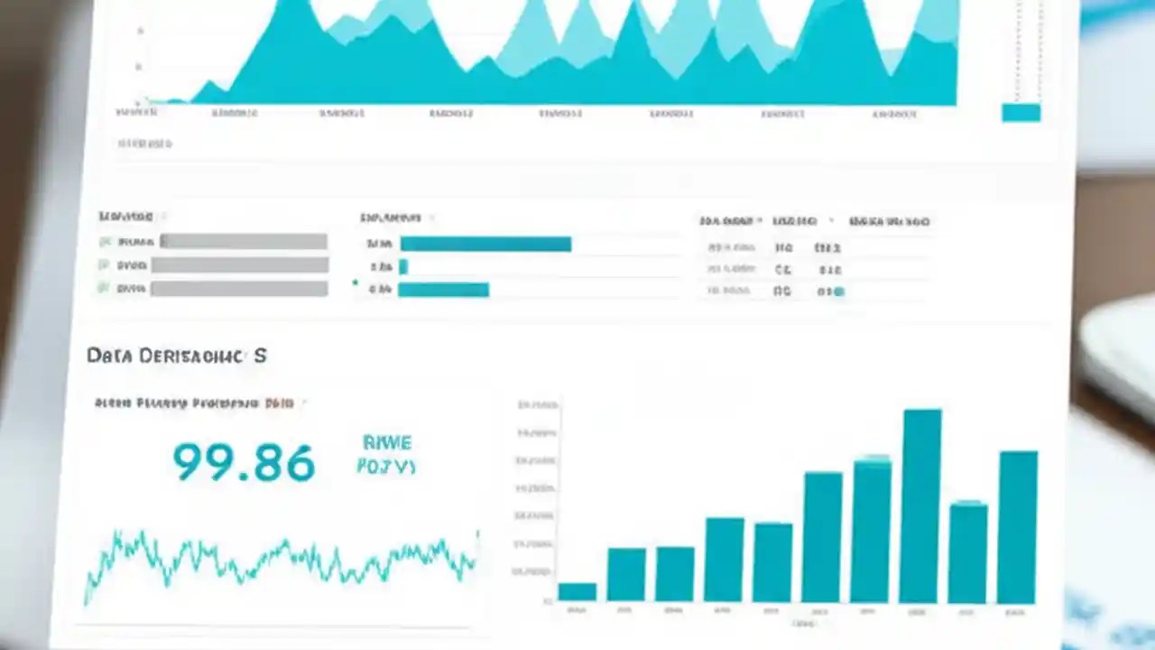The image size is (1155, 650).
Task: Click the faded info icon after the left panel header
Action: point(164,217)
